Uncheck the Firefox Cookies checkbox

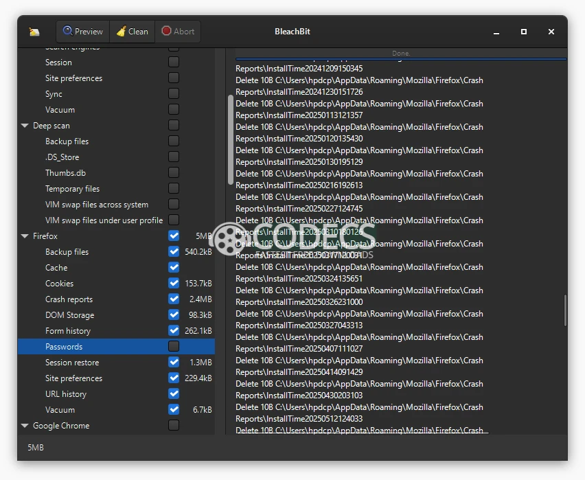click(x=174, y=284)
